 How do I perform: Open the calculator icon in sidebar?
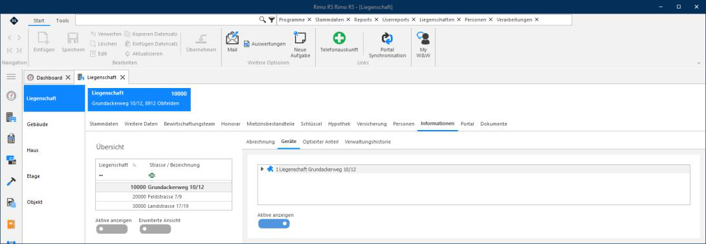11,139
